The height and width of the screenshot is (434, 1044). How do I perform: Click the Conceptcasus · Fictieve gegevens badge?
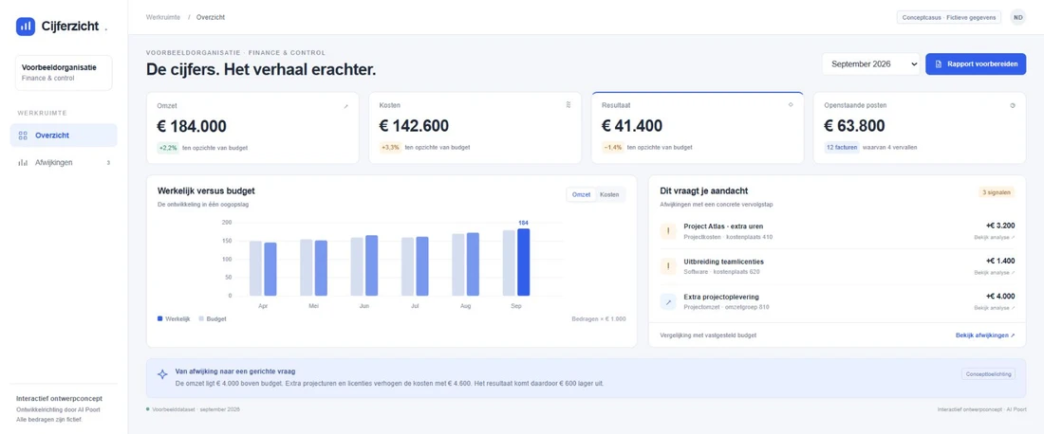click(949, 17)
